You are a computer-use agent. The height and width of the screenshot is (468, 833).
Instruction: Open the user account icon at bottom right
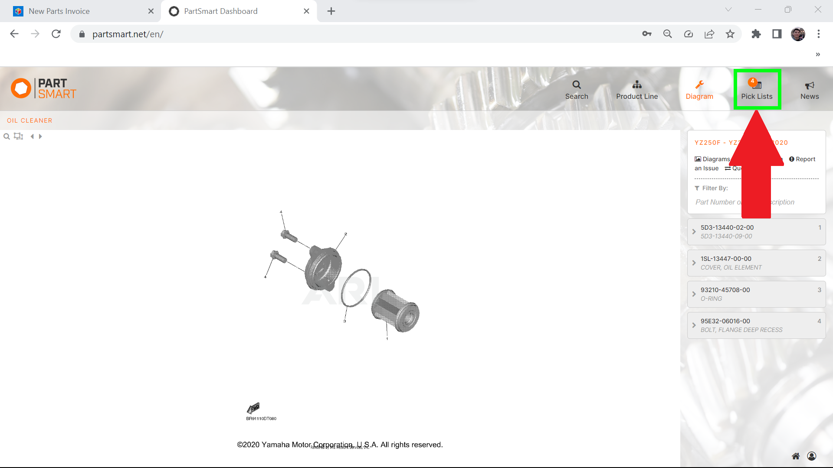click(x=812, y=456)
